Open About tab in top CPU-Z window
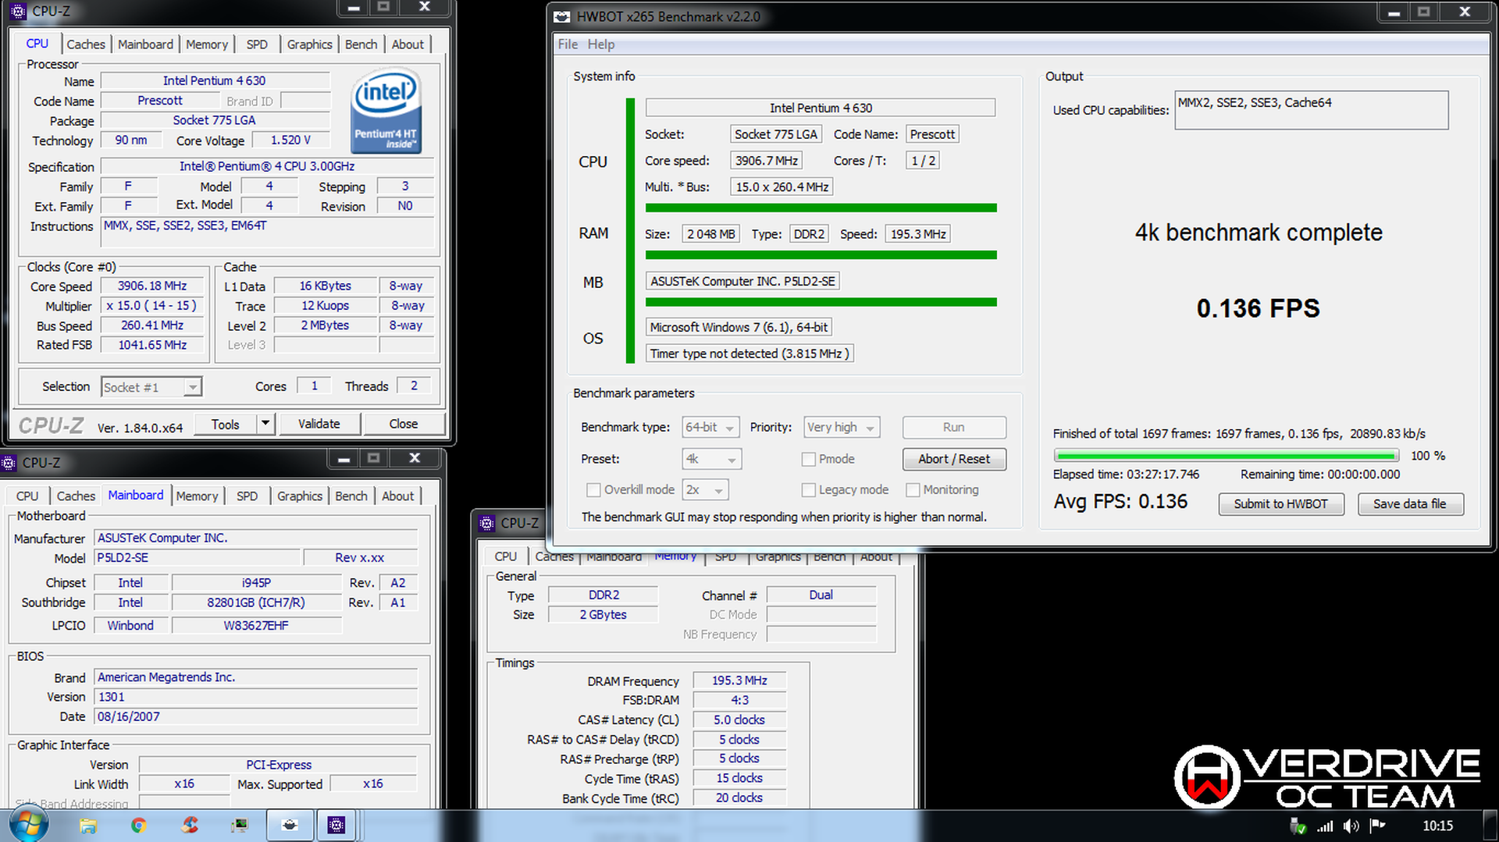 tap(408, 44)
